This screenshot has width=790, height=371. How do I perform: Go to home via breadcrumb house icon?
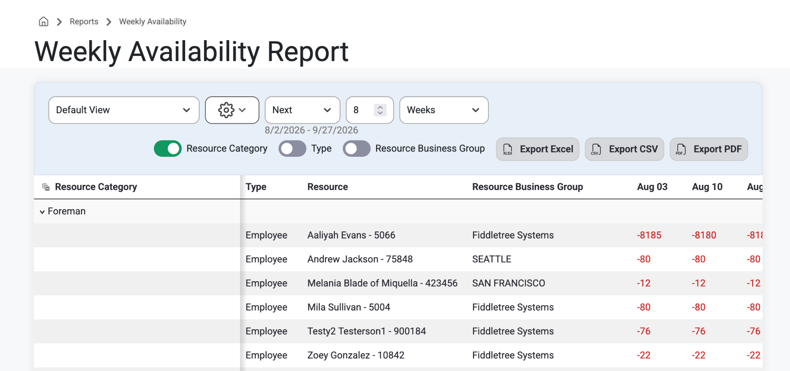click(44, 22)
